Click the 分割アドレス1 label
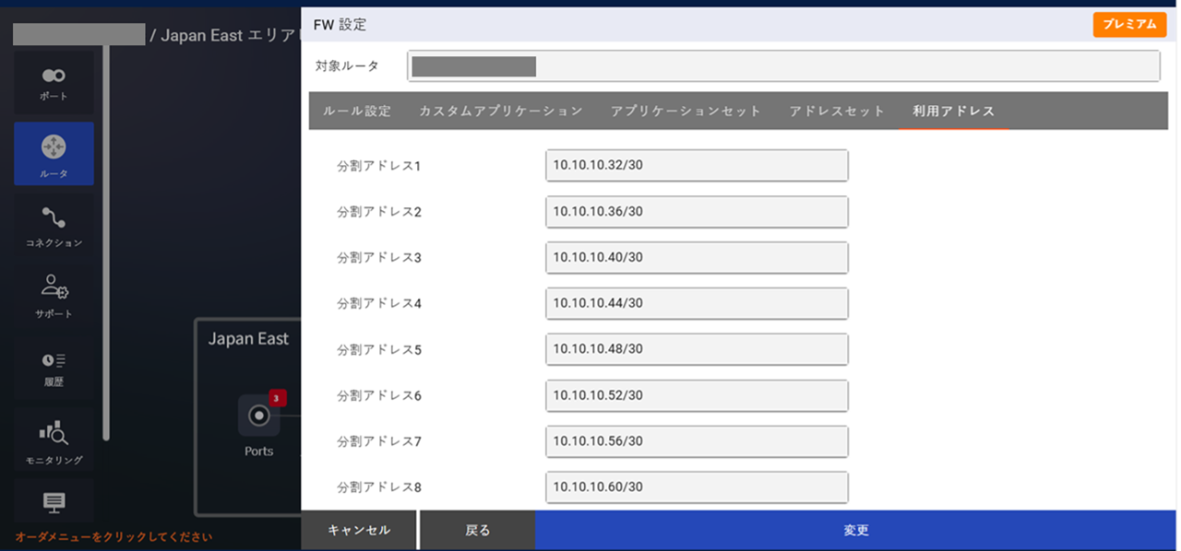 coord(379,167)
